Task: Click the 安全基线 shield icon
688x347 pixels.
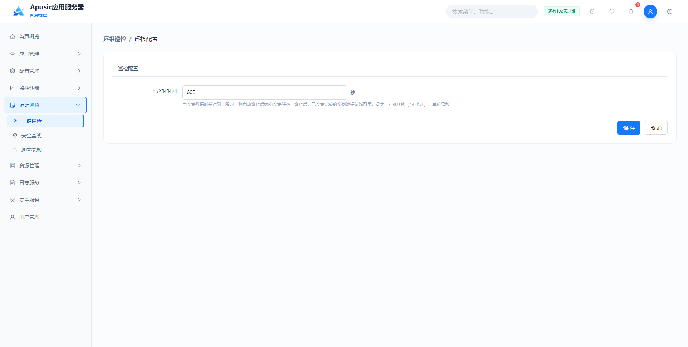Action: pyautogui.click(x=15, y=135)
